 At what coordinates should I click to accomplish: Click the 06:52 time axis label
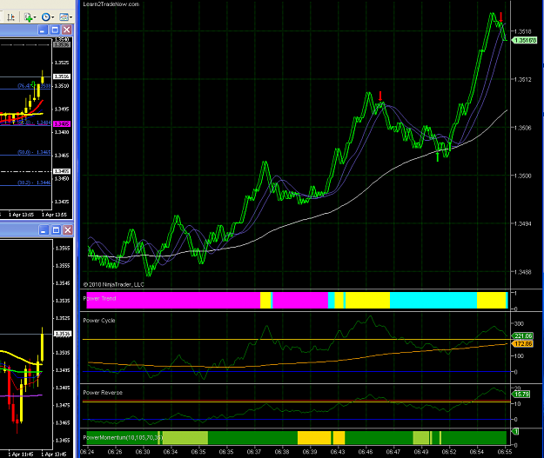click(449, 452)
